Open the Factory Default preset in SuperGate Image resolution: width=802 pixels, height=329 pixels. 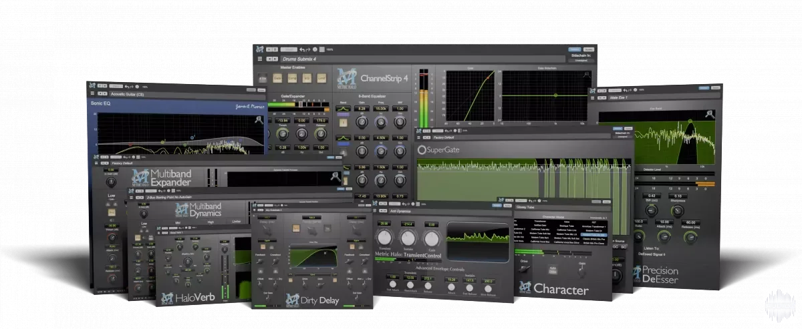tap(521, 137)
